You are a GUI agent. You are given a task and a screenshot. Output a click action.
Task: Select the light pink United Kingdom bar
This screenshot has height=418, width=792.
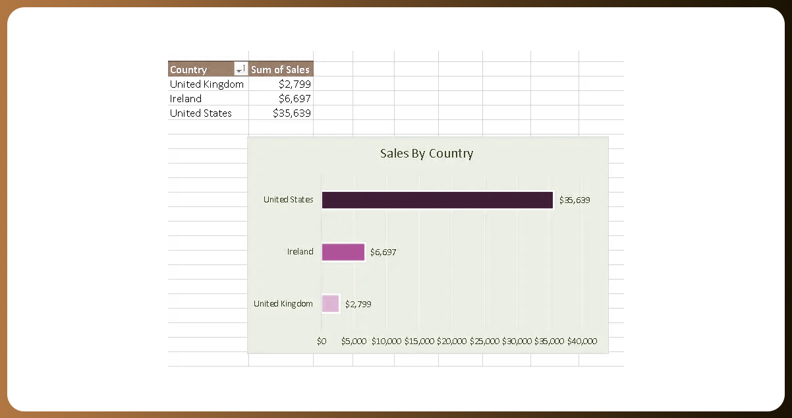[x=330, y=304]
